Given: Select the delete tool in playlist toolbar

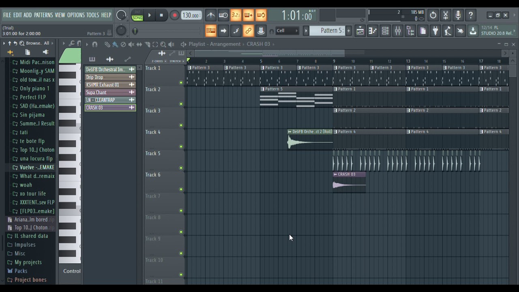Looking at the screenshot, I should [x=123, y=44].
